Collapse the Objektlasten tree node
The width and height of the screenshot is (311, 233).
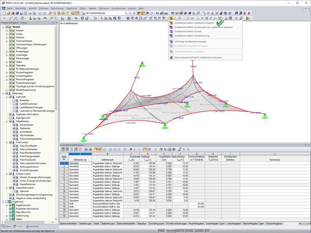tap(7, 121)
